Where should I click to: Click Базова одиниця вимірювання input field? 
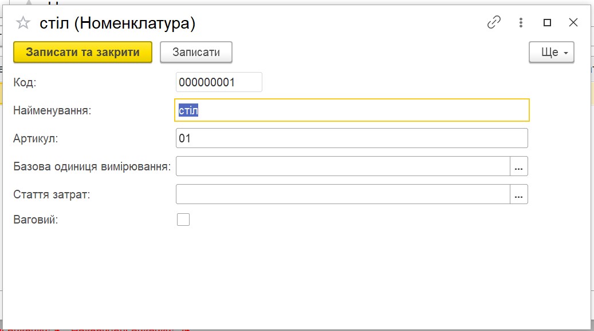click(343, 166)
